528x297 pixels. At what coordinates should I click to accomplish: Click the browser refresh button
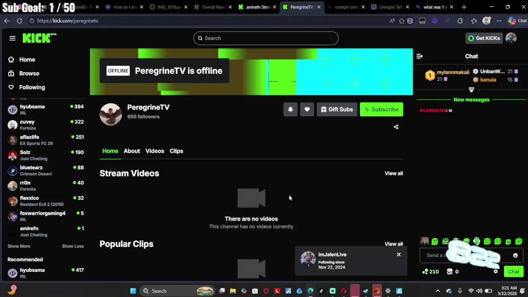click(19, 21)
